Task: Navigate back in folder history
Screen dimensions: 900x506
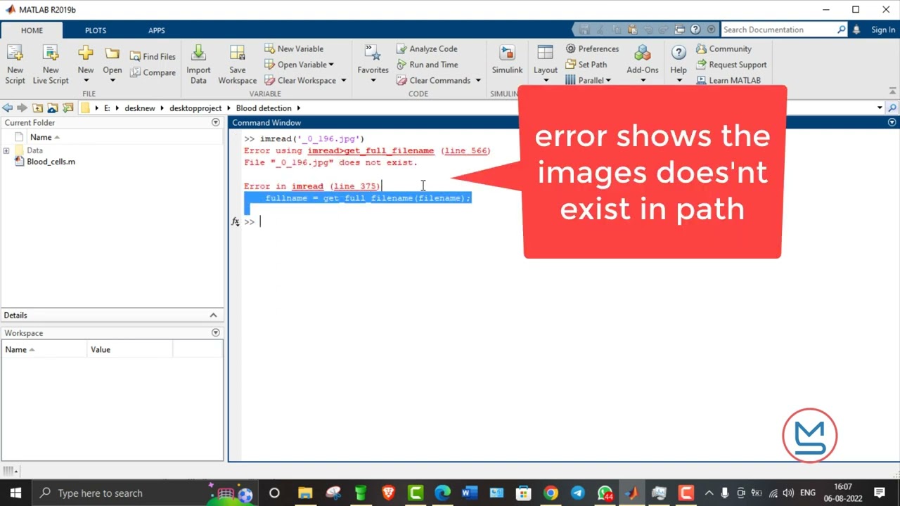Action: [7, 108]
